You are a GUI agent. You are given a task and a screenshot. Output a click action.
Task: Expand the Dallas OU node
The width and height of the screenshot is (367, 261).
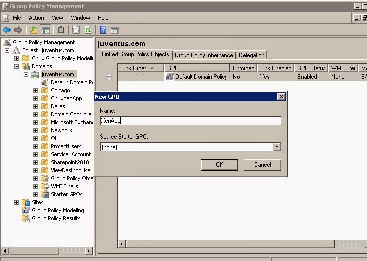(x=35, y=106)
